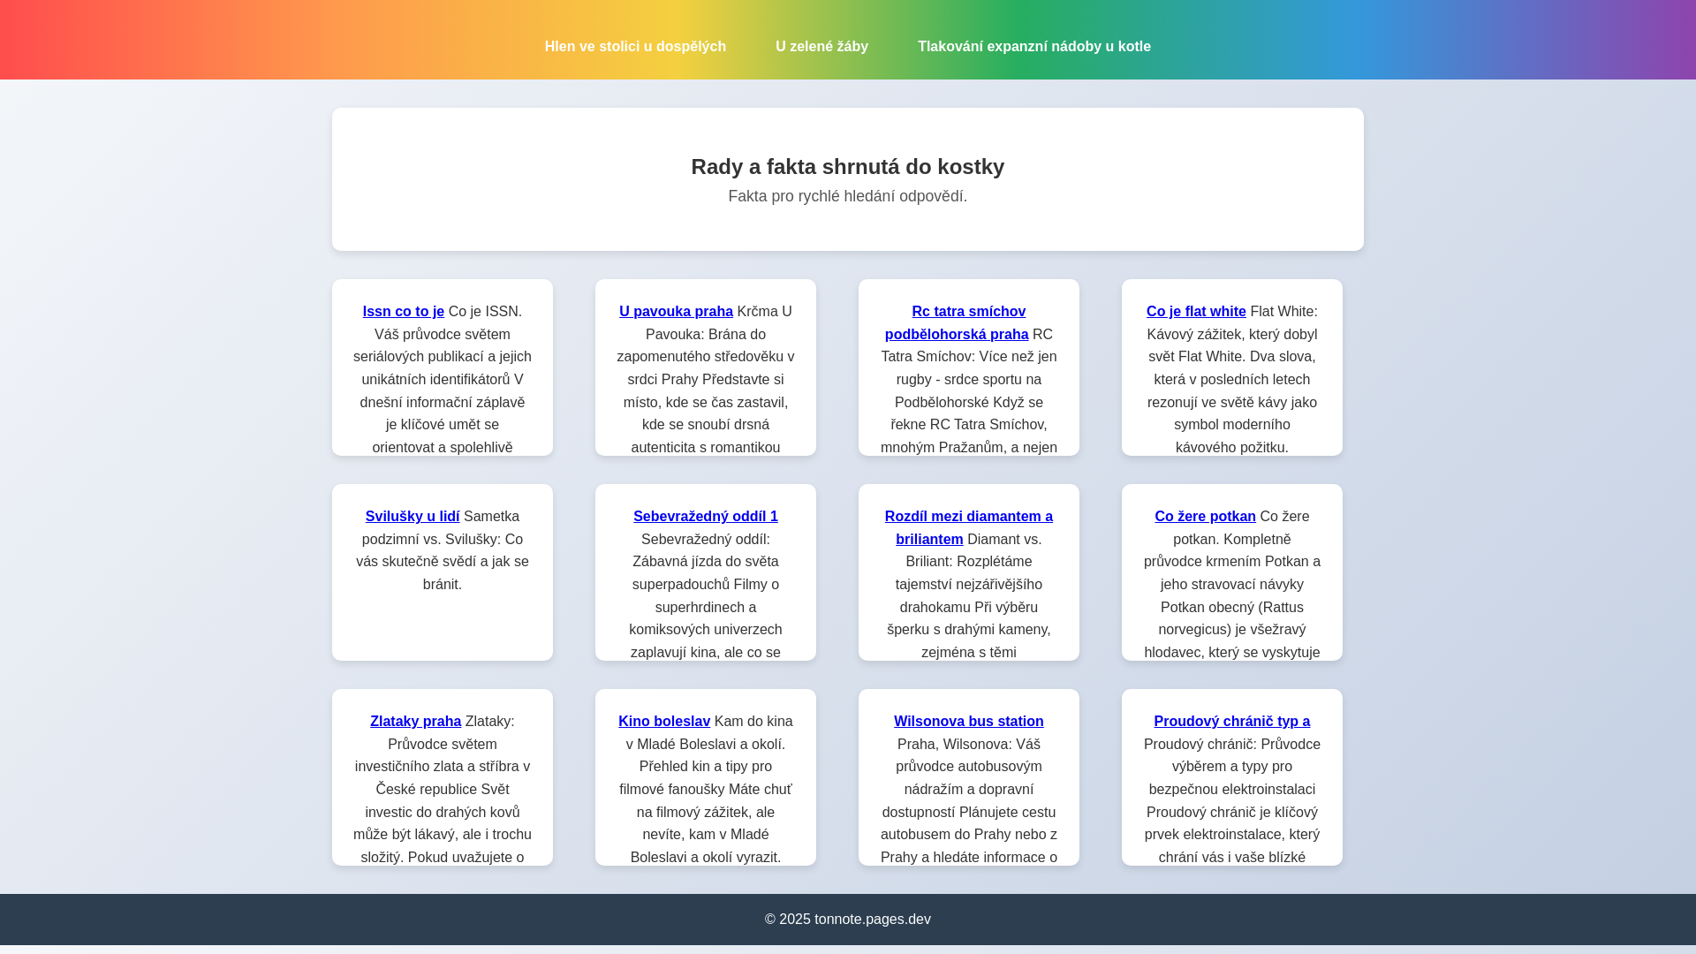The image size is (1696, 954).
Task: Open 'Hlen ve stolici u dospělých' nav link
Action: [x=635, y=46]
